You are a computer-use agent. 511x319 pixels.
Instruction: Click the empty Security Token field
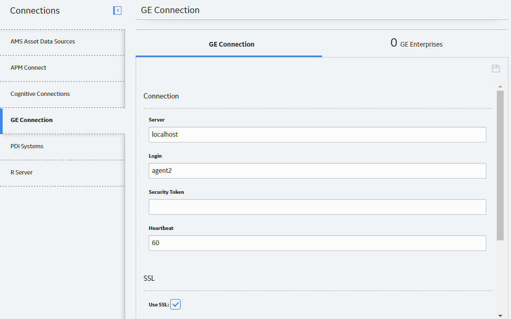(317, 207)
